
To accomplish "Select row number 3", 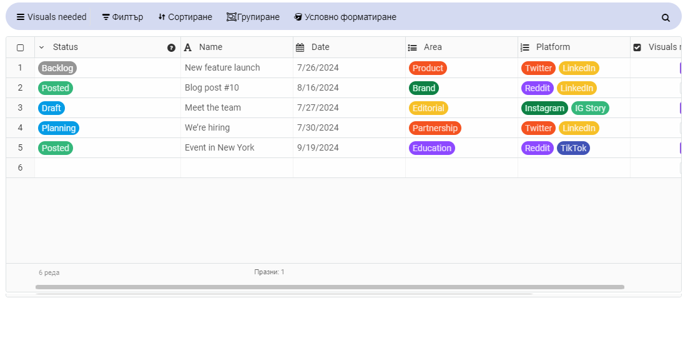I will (x=20, y=107).
